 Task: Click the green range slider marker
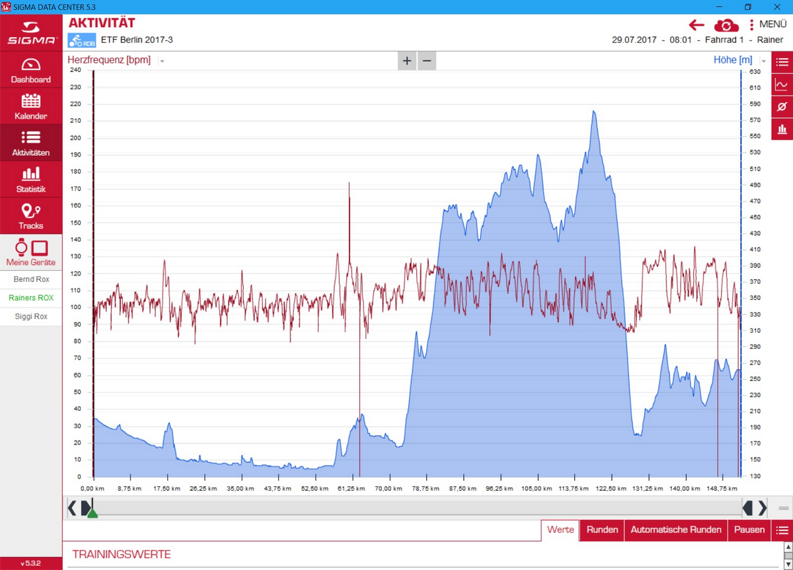(x=93, y=513)
